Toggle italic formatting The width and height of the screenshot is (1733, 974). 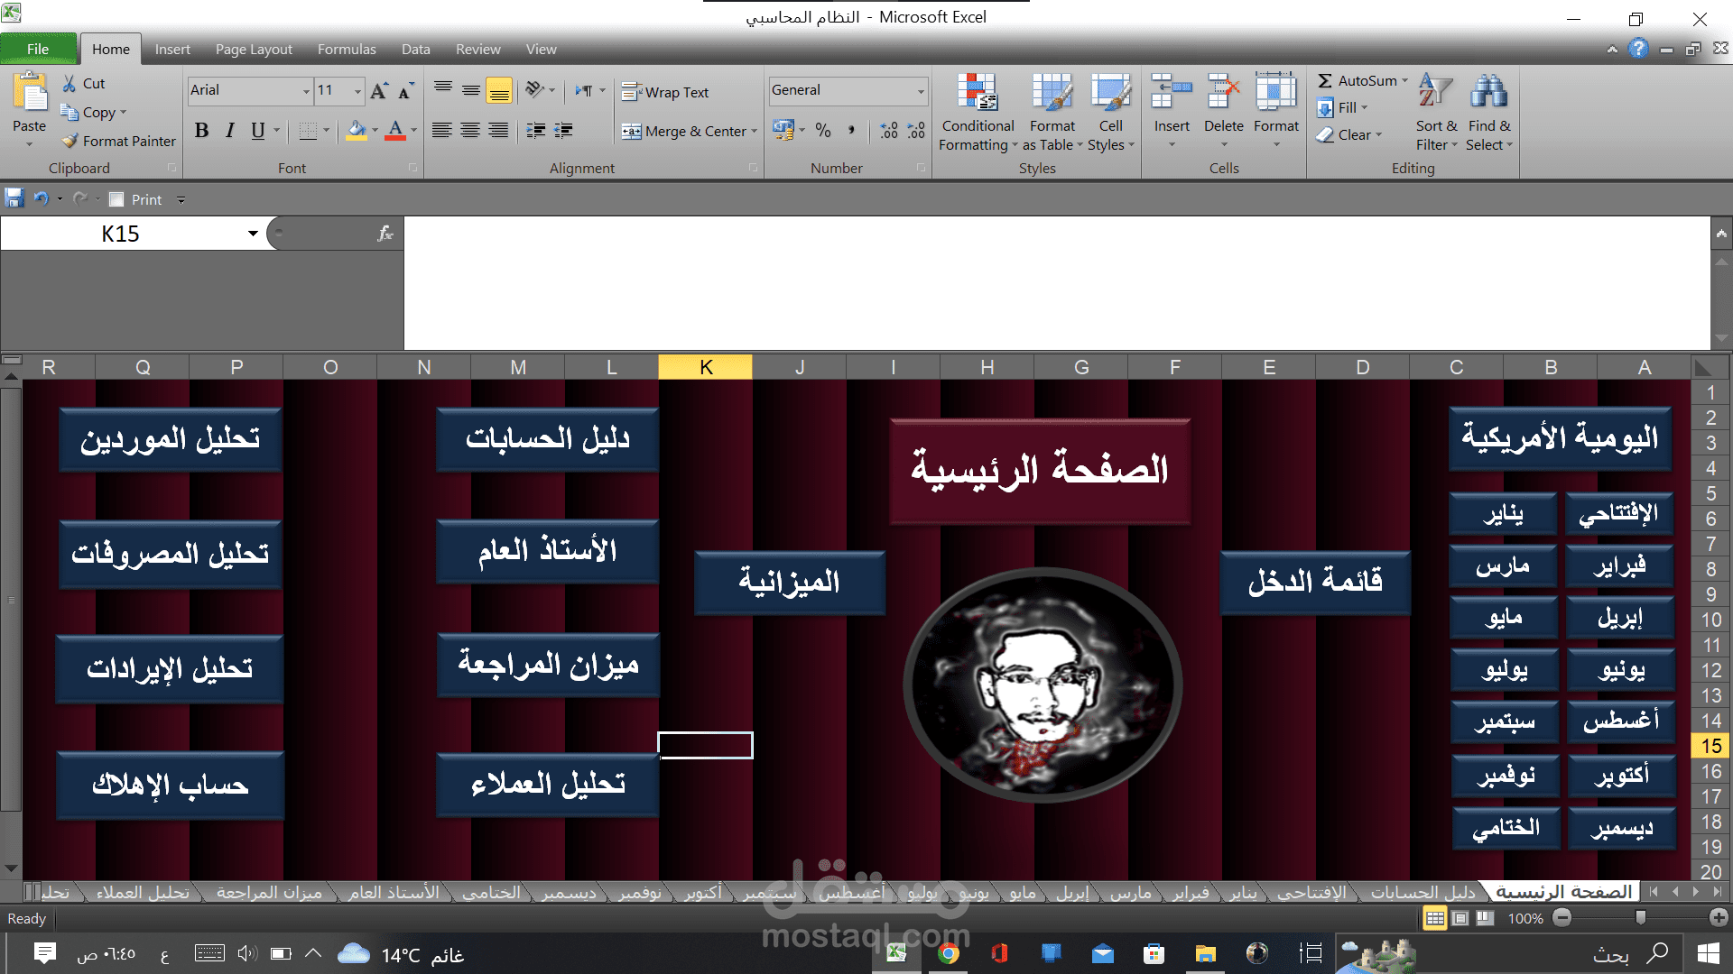coord(229,131)
